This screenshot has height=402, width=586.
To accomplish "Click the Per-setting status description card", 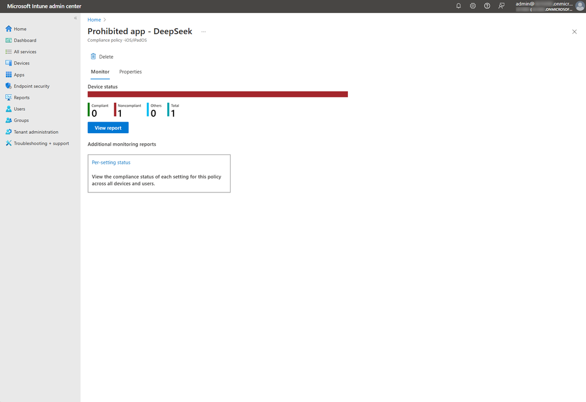I will pyautogui.click(x=159, y=174).
